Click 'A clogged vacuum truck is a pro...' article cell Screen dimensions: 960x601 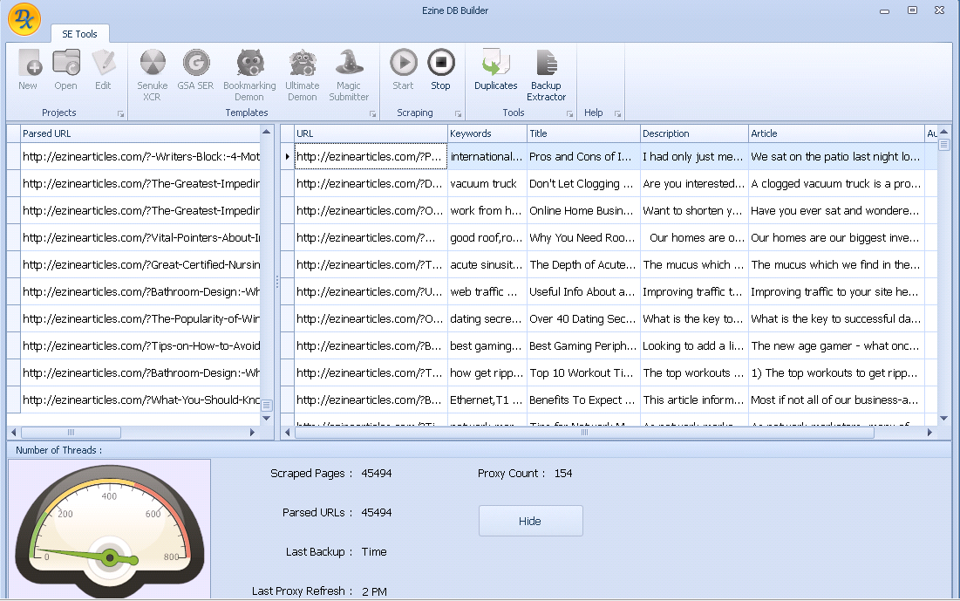[x=836, y=184]
